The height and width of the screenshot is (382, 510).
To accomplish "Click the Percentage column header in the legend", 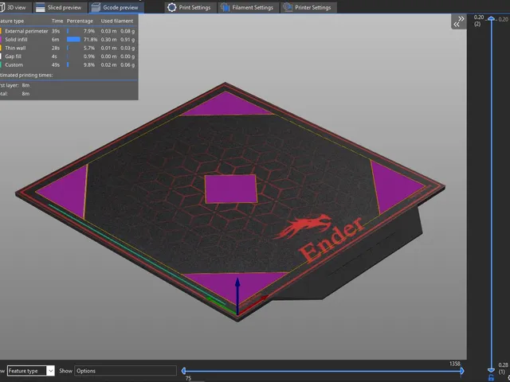I will pos(80,21).
